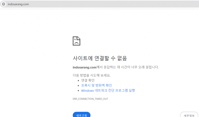The height and width of the screenshot is (117, 199).
Task: Click the 연결 확인 list item
Action: pyautogui.click(x=88, y=80)
